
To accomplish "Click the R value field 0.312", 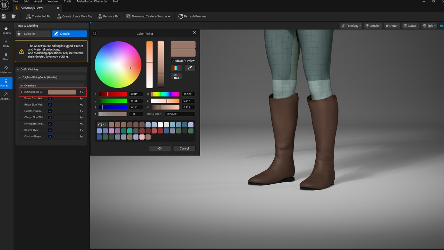I will pyautogui.click(x=136, y=94).
